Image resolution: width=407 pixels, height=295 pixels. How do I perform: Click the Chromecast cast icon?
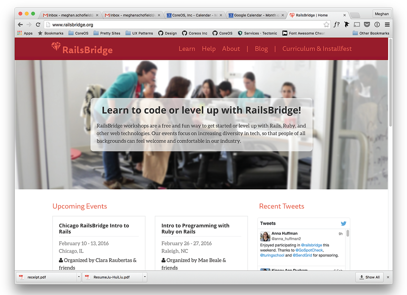point(357,25)
